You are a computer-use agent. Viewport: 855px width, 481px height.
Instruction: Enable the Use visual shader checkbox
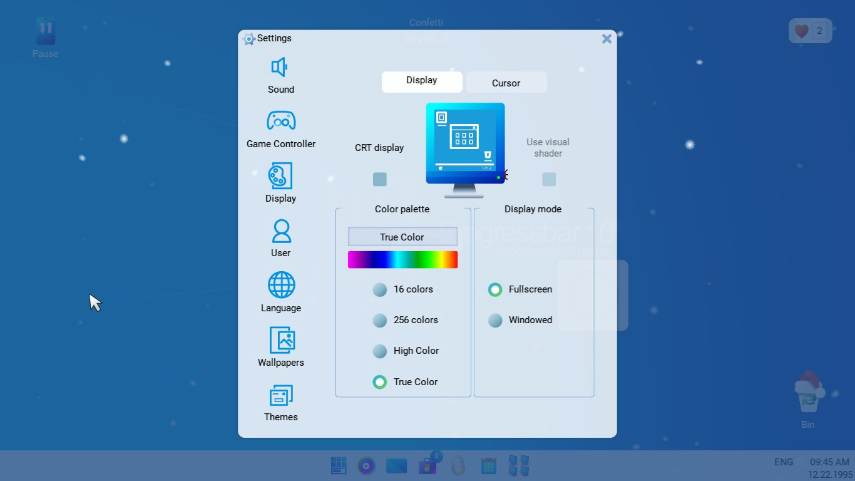548,179
